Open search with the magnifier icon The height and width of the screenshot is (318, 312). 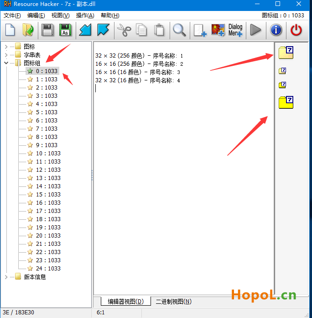(179, 30)
